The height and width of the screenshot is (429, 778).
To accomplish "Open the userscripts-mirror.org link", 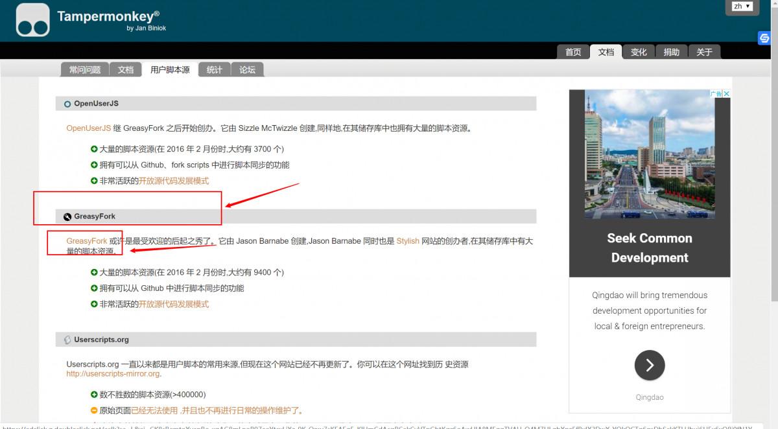I will (113, 373).
